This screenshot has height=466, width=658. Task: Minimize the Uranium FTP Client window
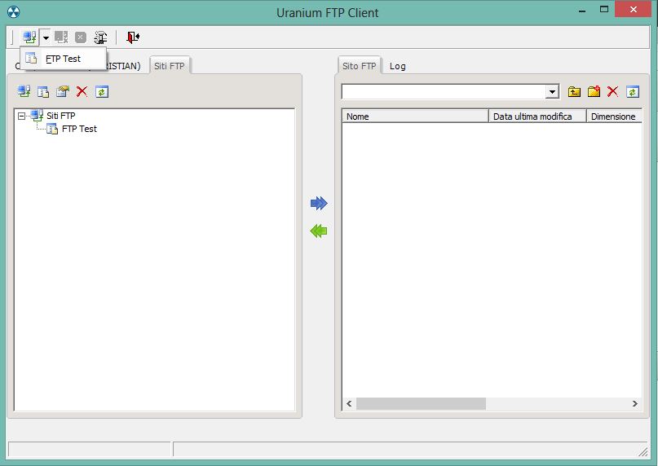click(x=582, y=10)
